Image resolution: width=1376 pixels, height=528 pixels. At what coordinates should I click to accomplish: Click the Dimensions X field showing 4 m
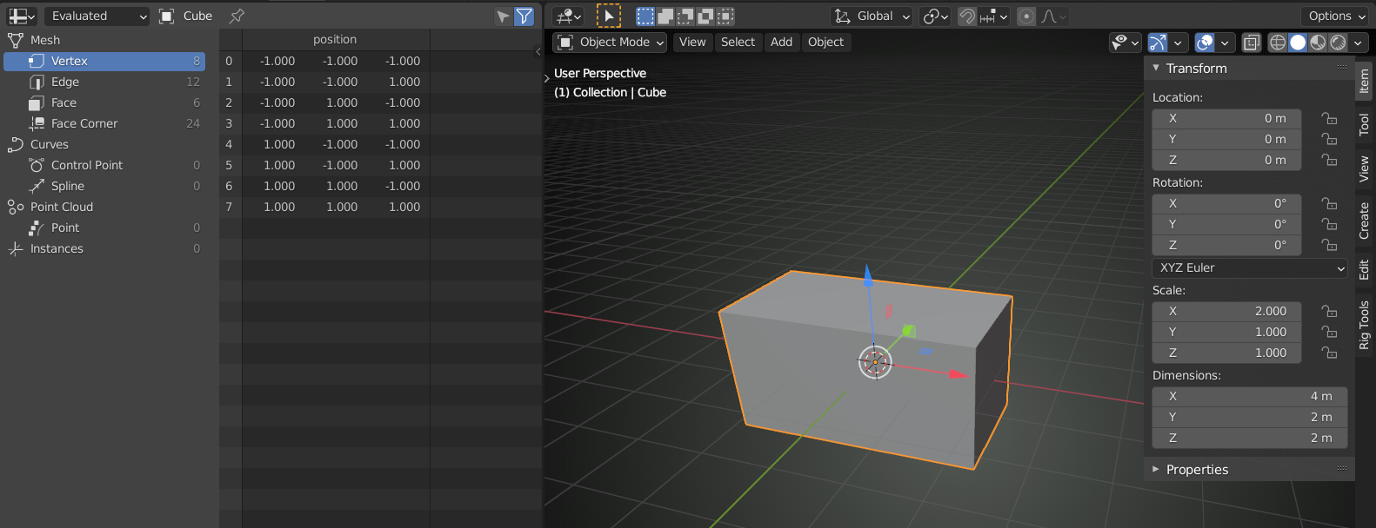point(1250,396)
